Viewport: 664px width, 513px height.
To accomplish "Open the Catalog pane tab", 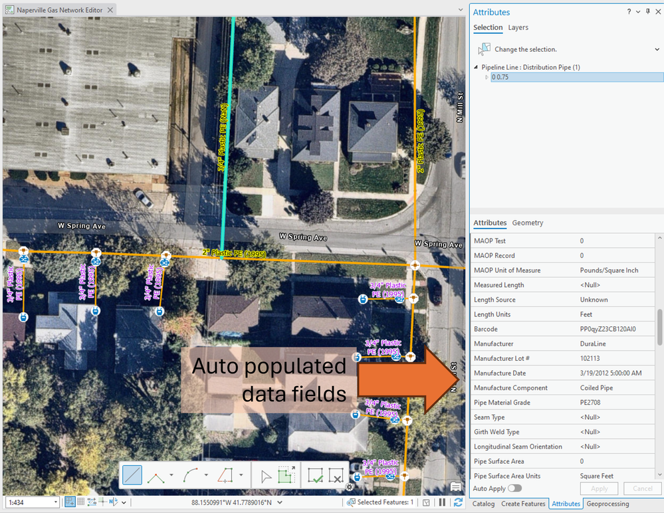I will 483,504.
